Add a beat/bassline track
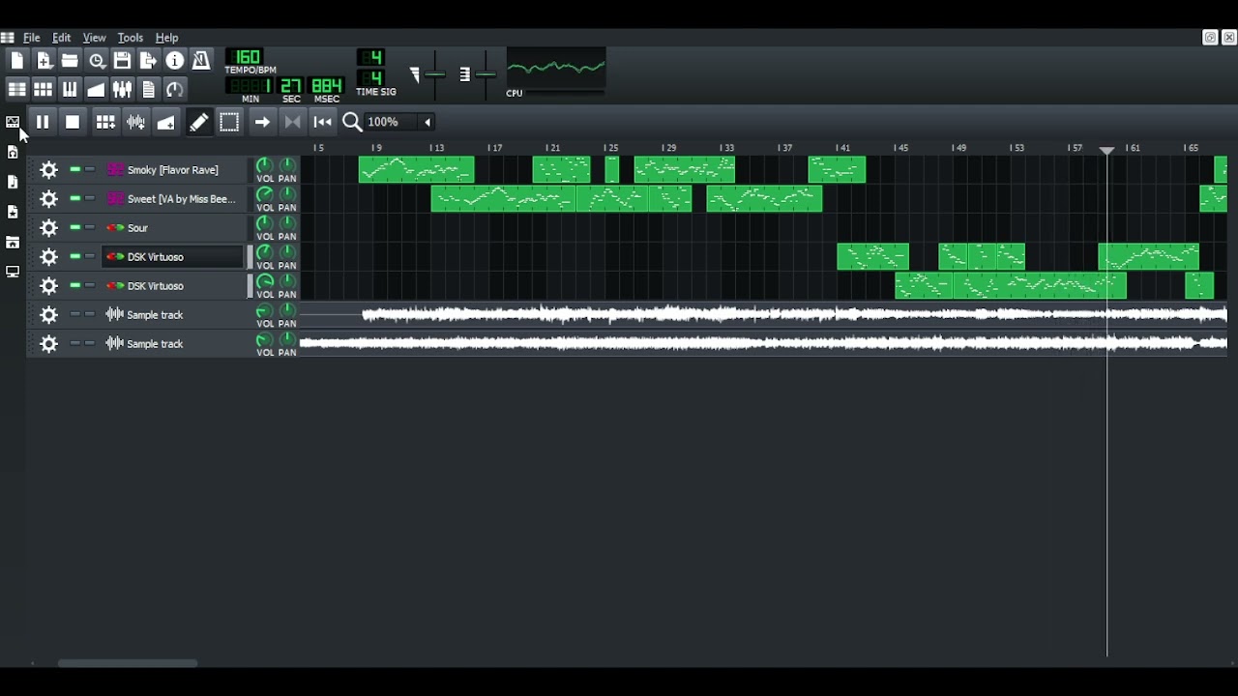 (105, 122)
